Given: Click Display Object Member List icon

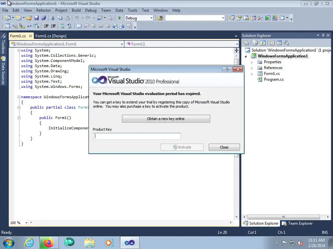Looking at the screenshot, I should tap(8, 26).
